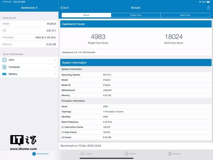Select the Benchmarks bottom tab icon
The width and height of the screenshot is (213, 160).
[x=34, y=154]
